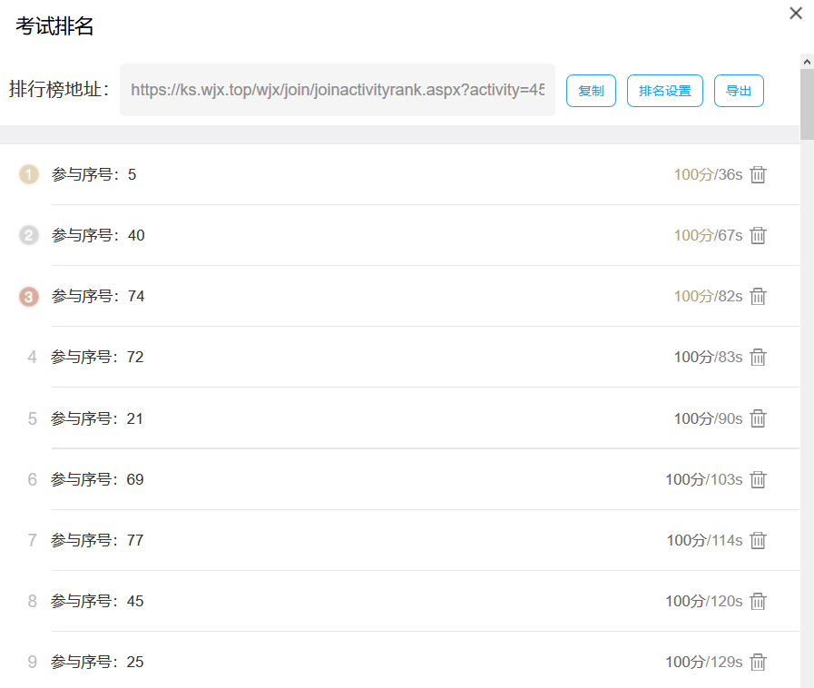The width and height of the screenshot is (814, 688).
Task: Click the gold first-place medal badge
Action: (29, 174)
